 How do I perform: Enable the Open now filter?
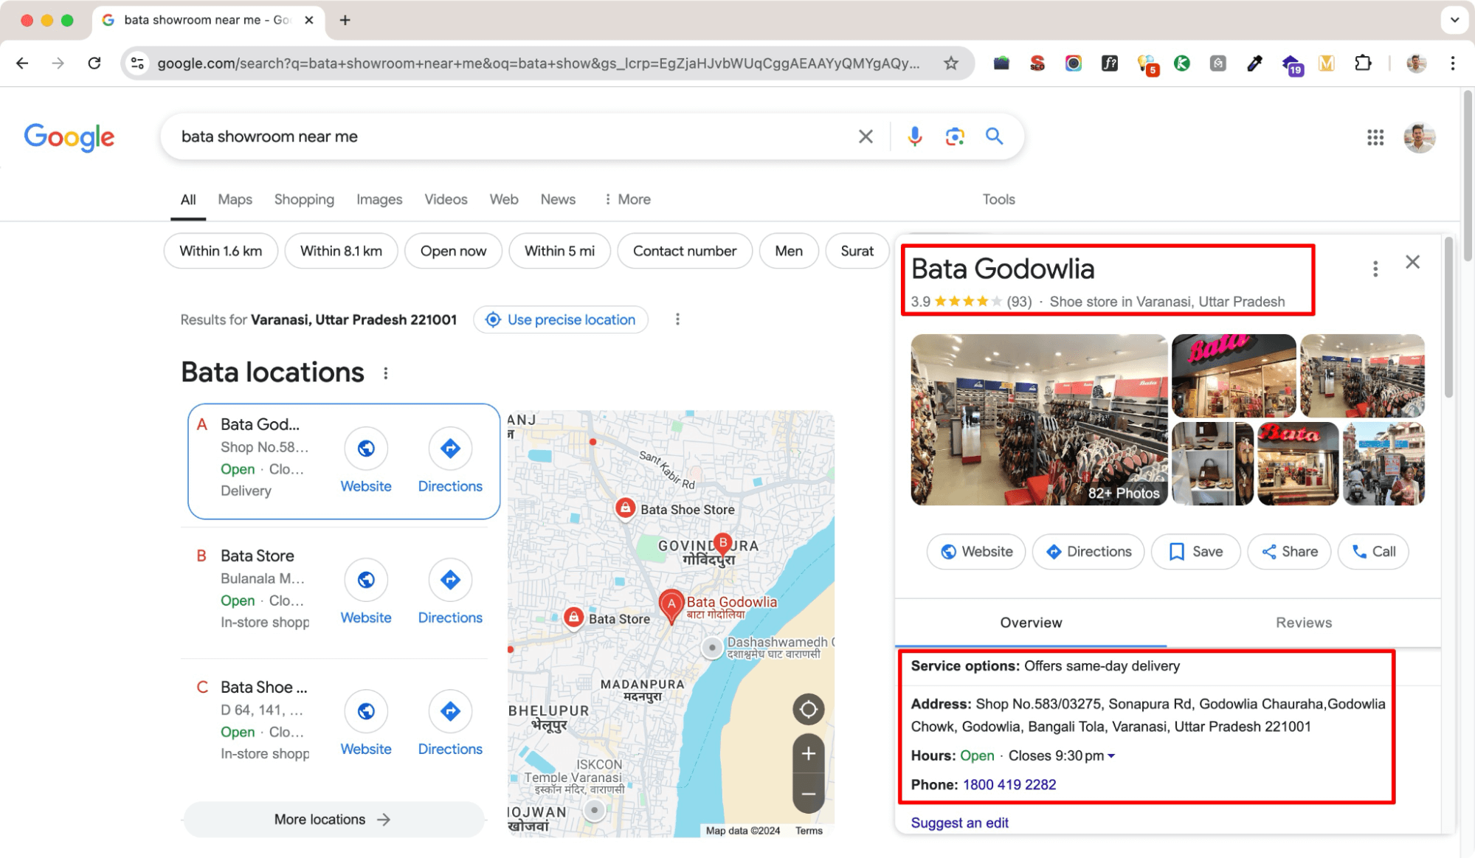(x=453, y=251)
